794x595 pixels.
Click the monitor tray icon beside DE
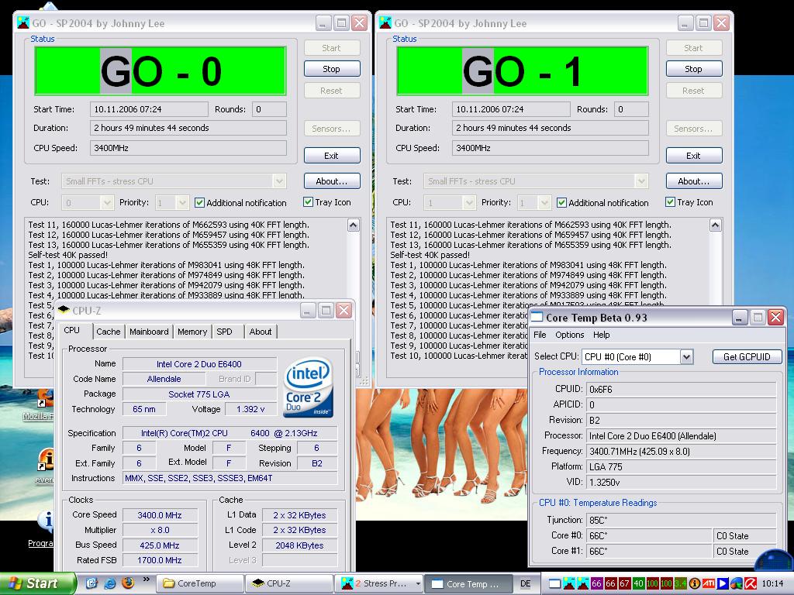tap(554, 583)
